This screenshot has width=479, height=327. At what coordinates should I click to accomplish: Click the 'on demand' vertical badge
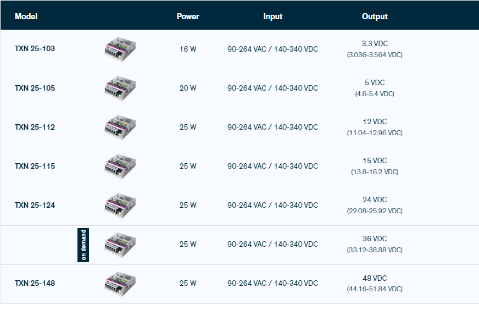click(x=83, y=245)
